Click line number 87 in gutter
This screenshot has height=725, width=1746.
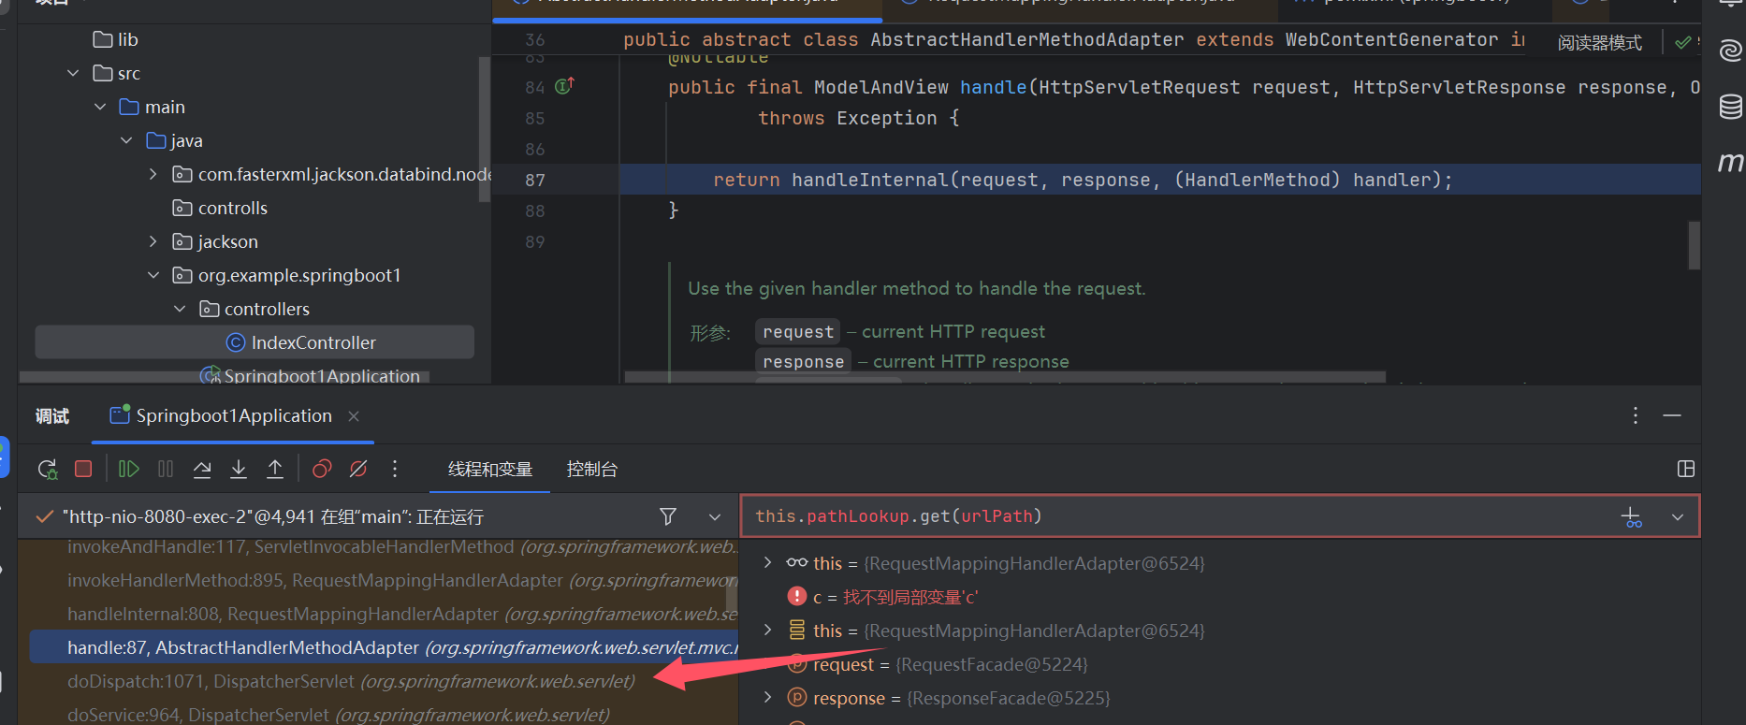[534, 180]
